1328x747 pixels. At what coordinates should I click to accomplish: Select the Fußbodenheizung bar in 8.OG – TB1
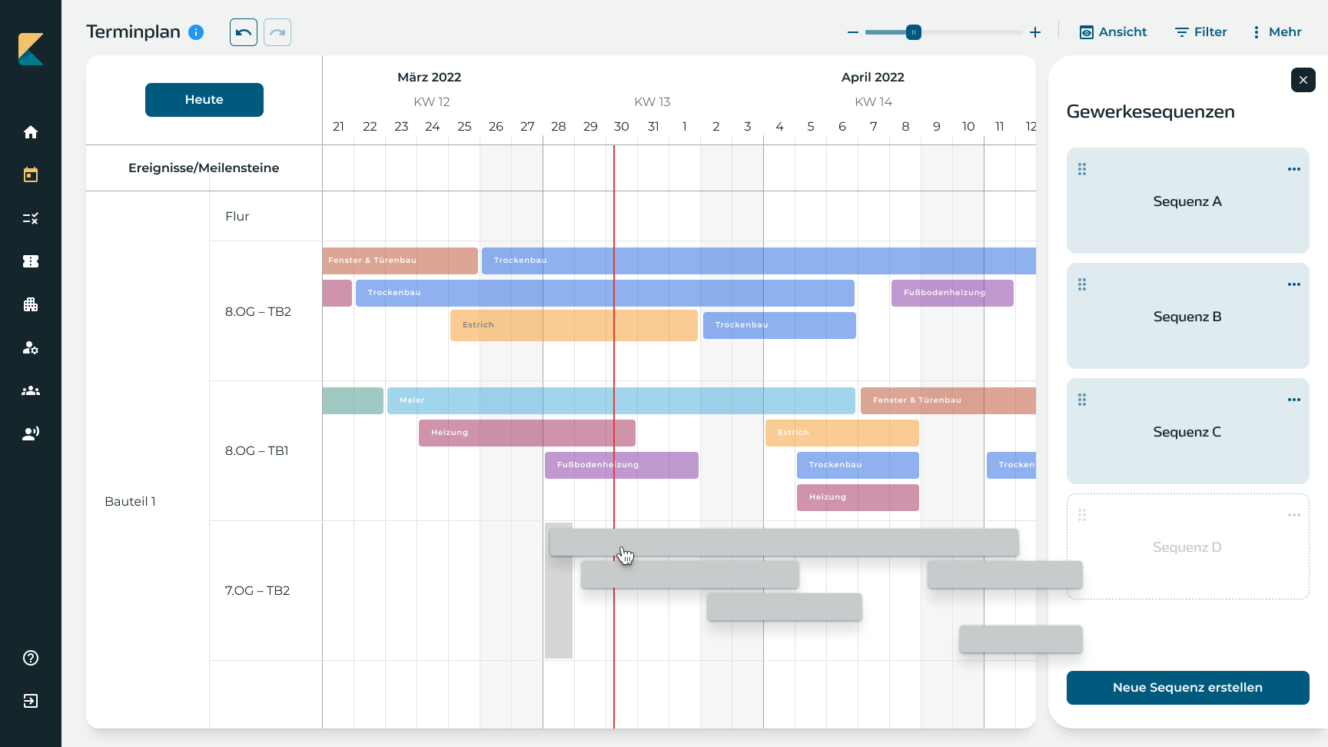622,465
